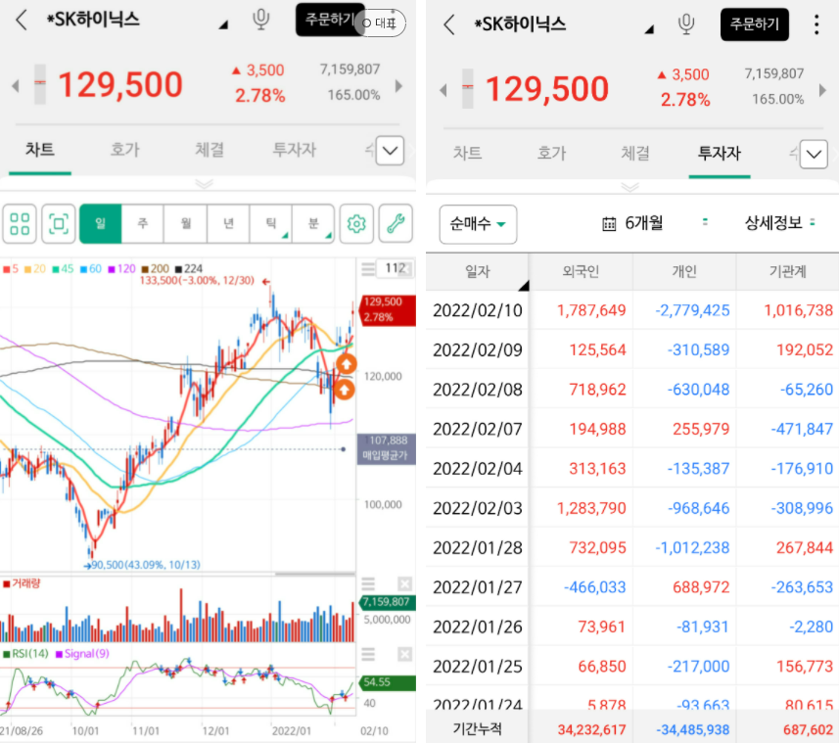Open price panel hamburger menu icon
The image size is (839, 743).
[368, 268]
